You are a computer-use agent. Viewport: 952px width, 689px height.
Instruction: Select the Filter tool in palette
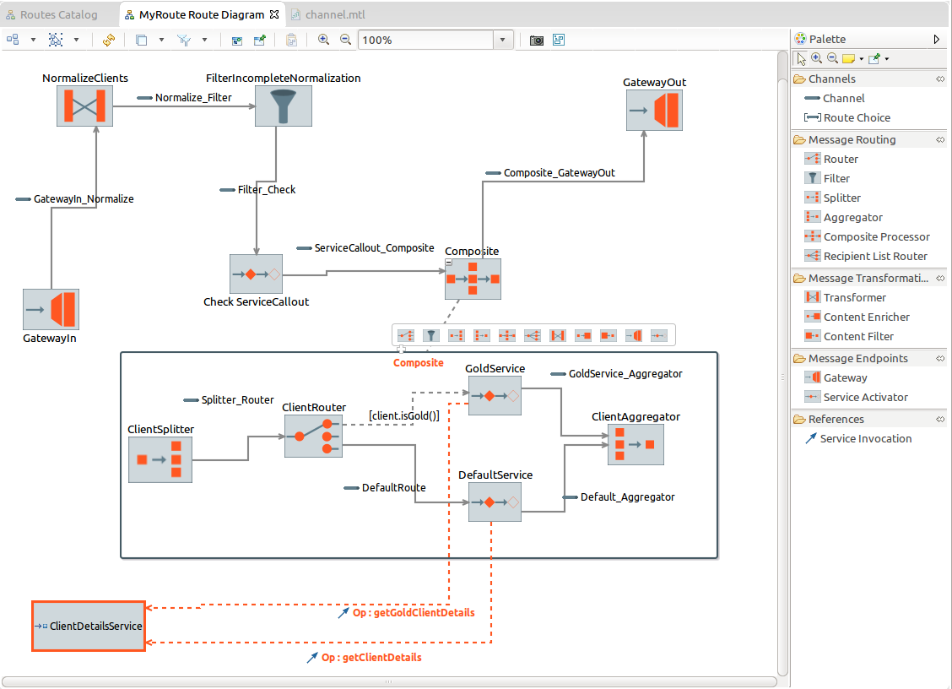(836, 179)
